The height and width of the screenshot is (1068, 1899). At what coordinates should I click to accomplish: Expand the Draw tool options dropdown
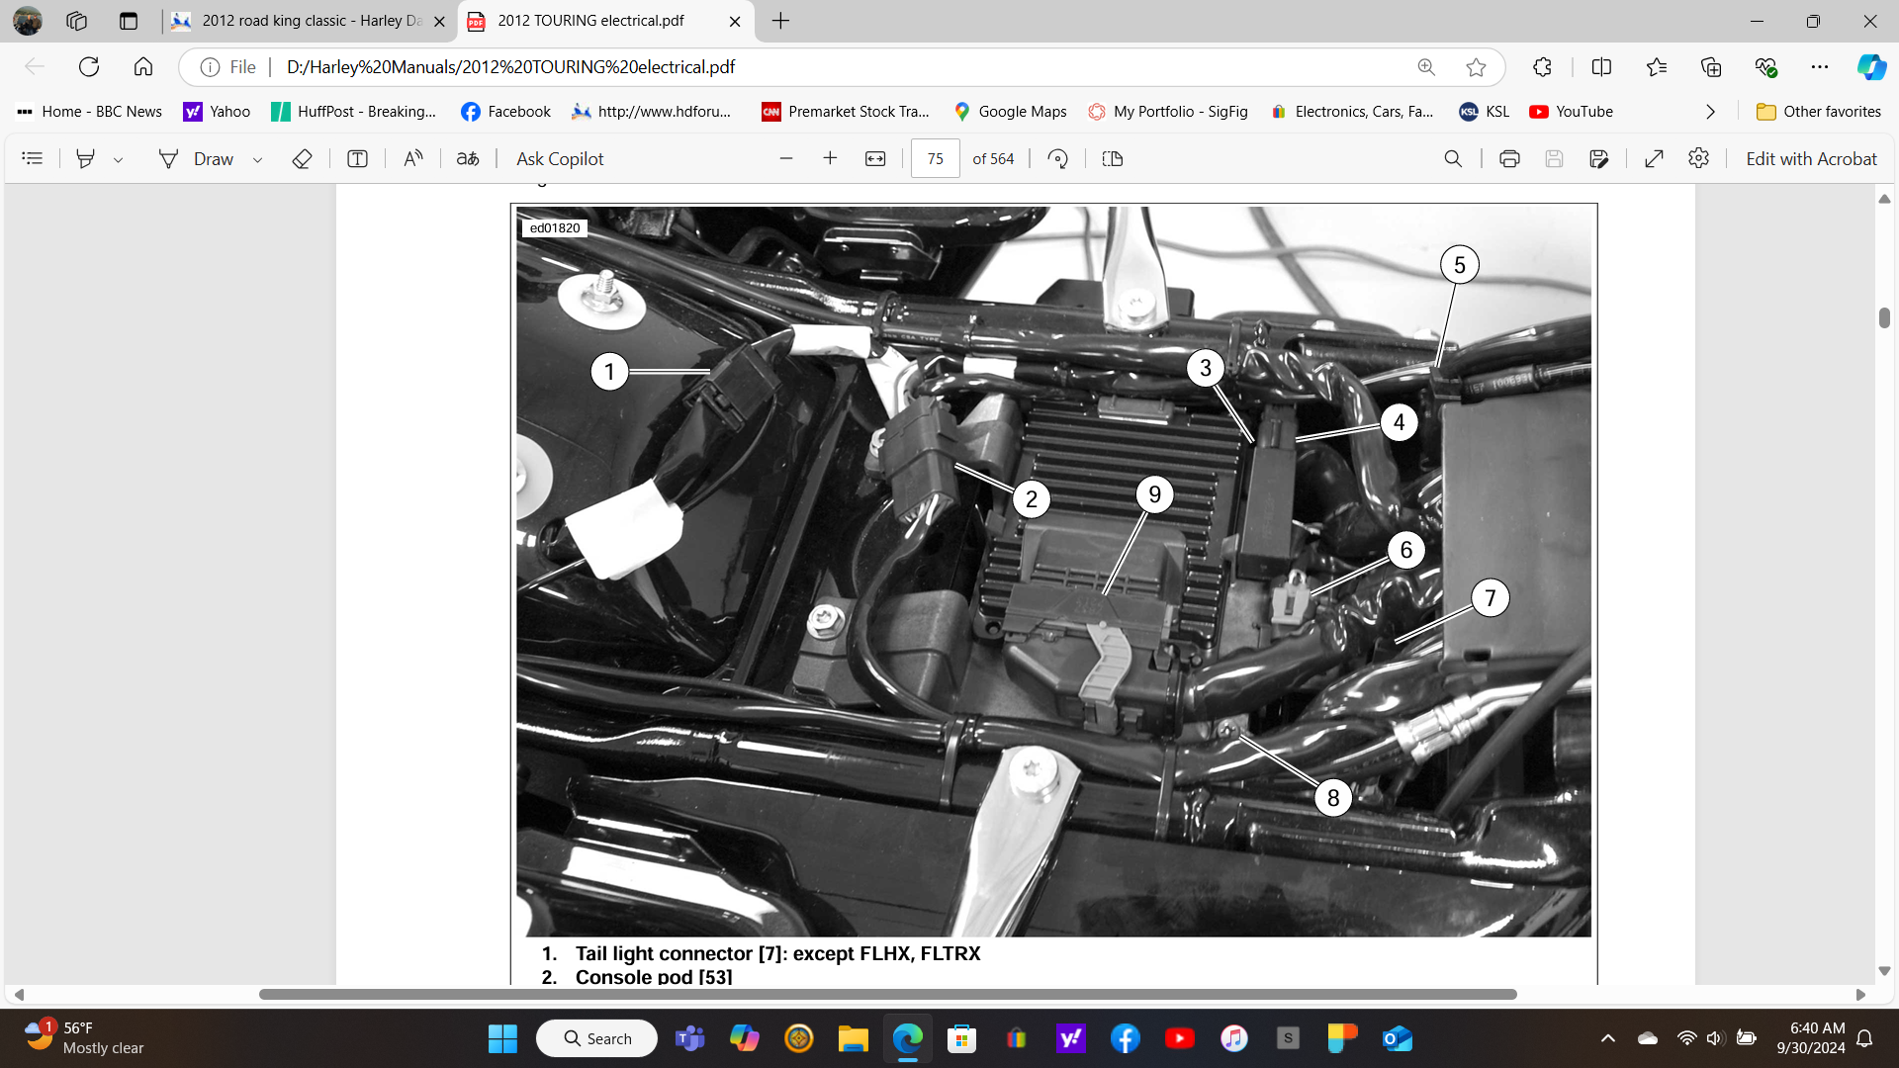257,159
